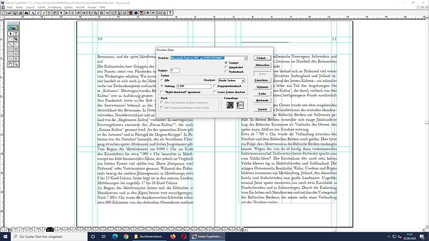The image size is (429, 241).
Task: Open the BuchDeutschland folder taskbar item
Action: (x=149, y=237)
